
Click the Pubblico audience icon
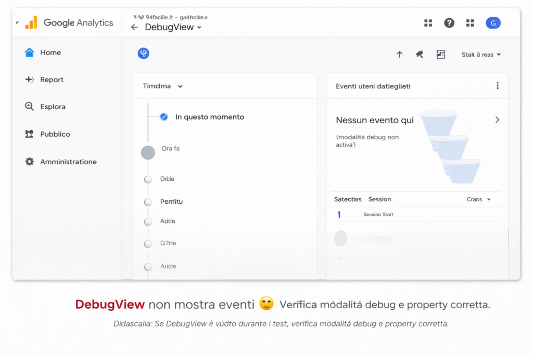tap(29, 134)
